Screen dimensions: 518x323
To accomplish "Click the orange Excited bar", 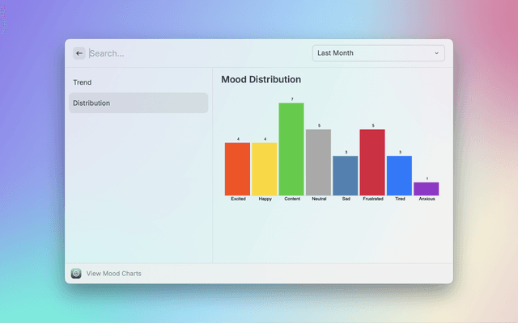I will click(x=238, y=169).
